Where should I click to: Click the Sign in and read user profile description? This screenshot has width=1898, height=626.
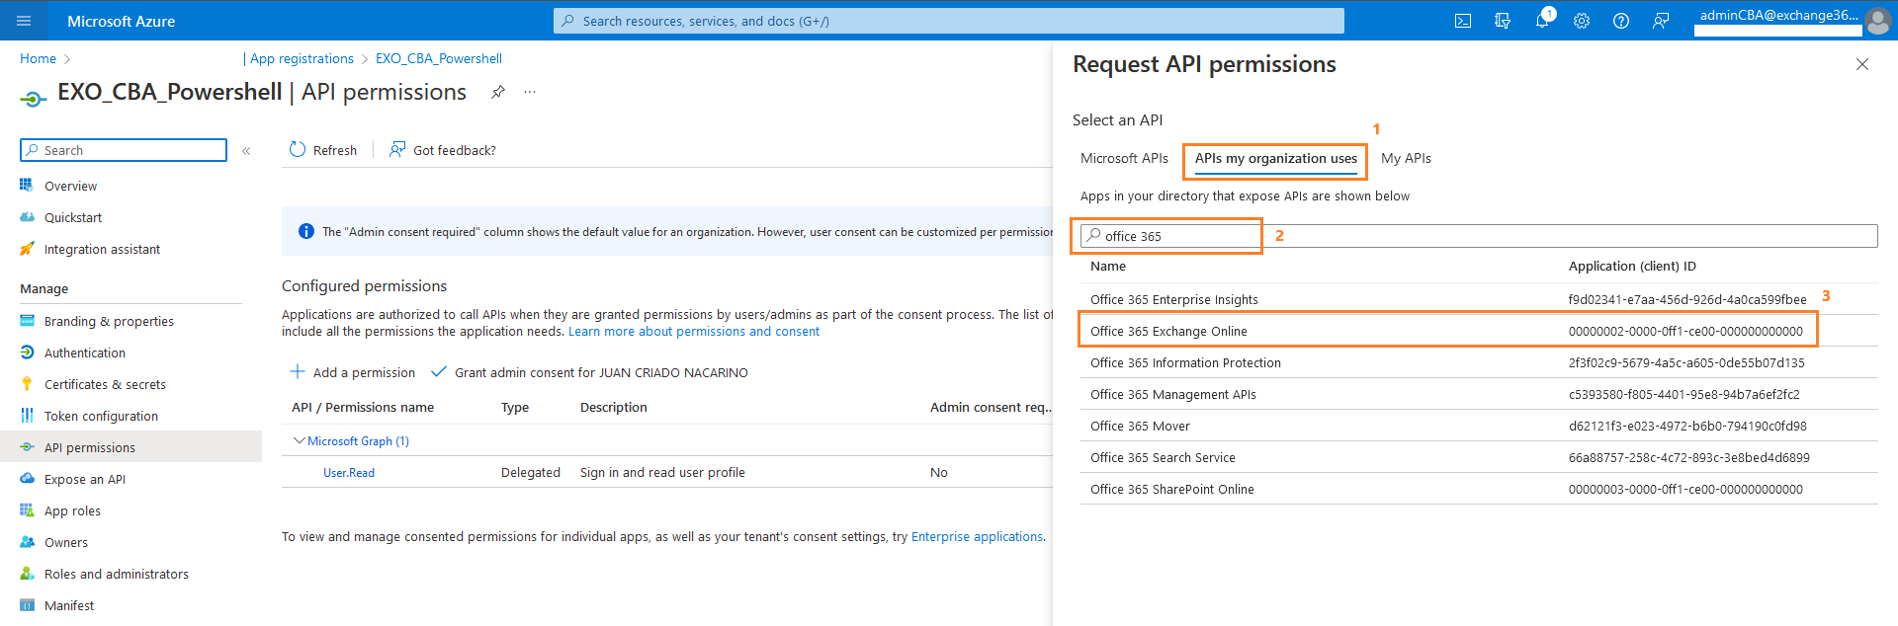(662, 473)
